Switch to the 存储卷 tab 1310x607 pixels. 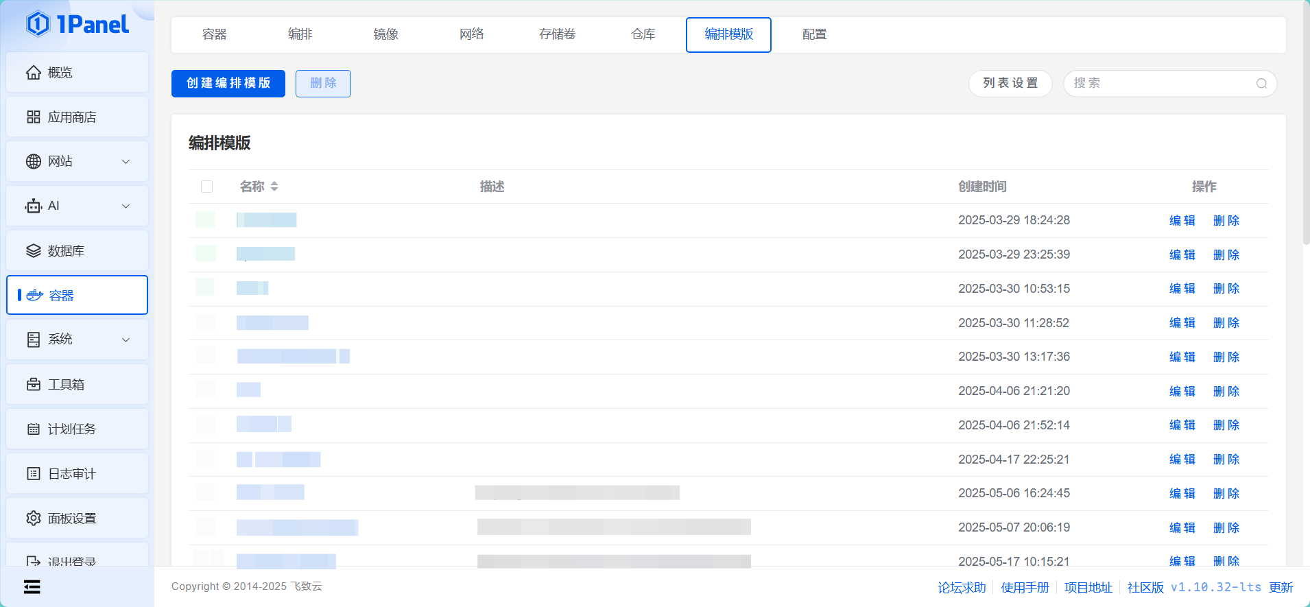pos(557,34)
